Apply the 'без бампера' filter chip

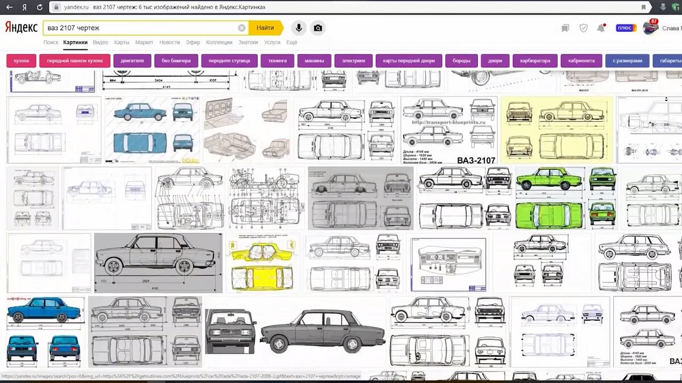(x=176, y=61)
